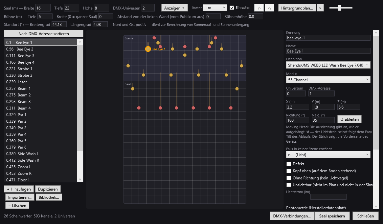383x224 pixels.
Task: Check Kopf oben (auf dem Boden stehend)
Action: coord(289,171)
